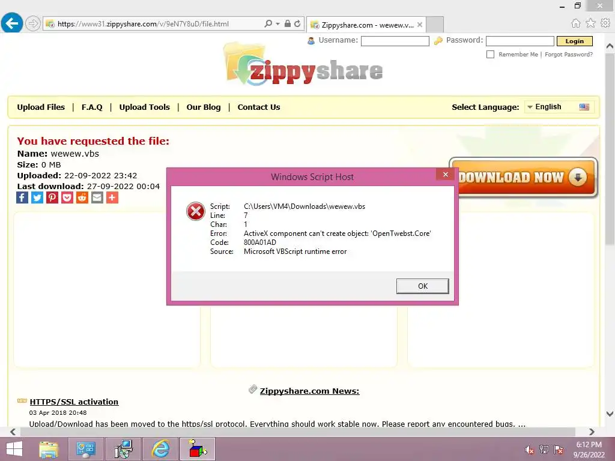The image size is (615, 461).
Task: Share file on Pinterest icon
Action: [52, 197]
